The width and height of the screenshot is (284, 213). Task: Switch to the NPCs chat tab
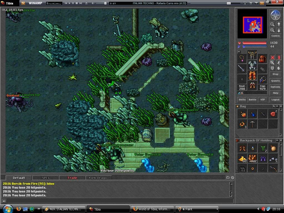coord(45,178)
